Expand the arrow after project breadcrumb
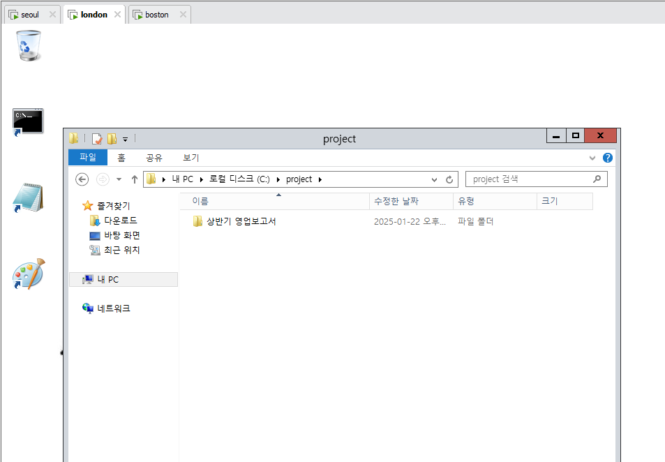Image resolution: width=665 pixels, height=462 pixels. click(320, 179)
